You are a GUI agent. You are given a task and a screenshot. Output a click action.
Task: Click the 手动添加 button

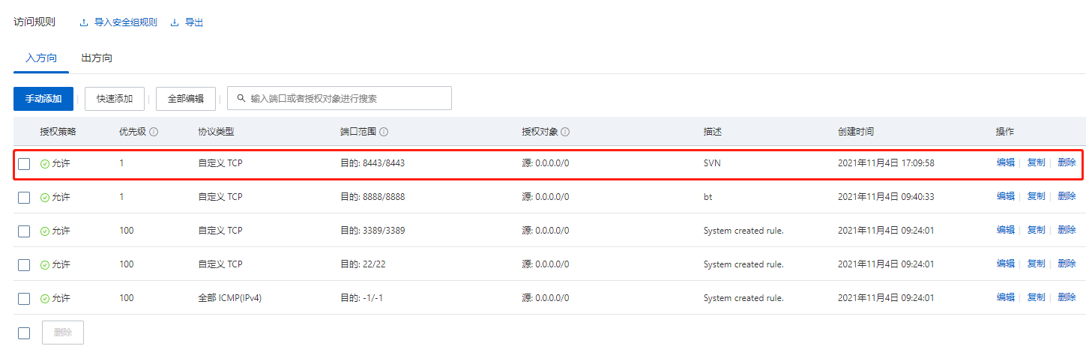coord(43,99)
